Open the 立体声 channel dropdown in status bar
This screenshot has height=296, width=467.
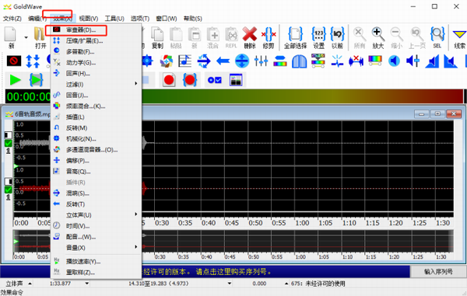(30, 284)
